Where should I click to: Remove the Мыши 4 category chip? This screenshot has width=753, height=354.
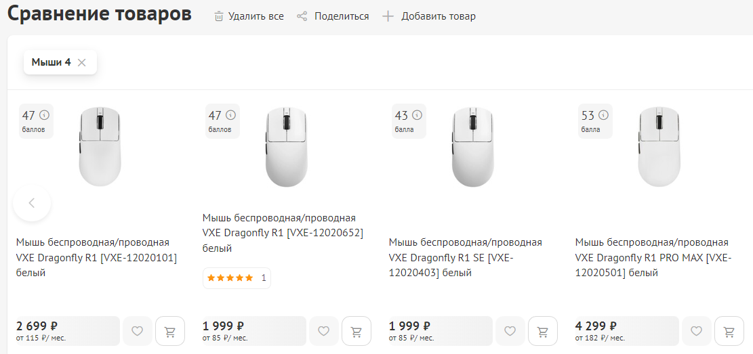(x=82, y=62)
